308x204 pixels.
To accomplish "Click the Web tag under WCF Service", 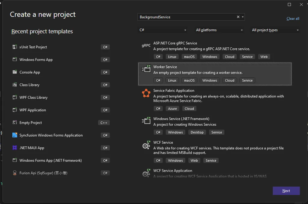I will [194, 160].
